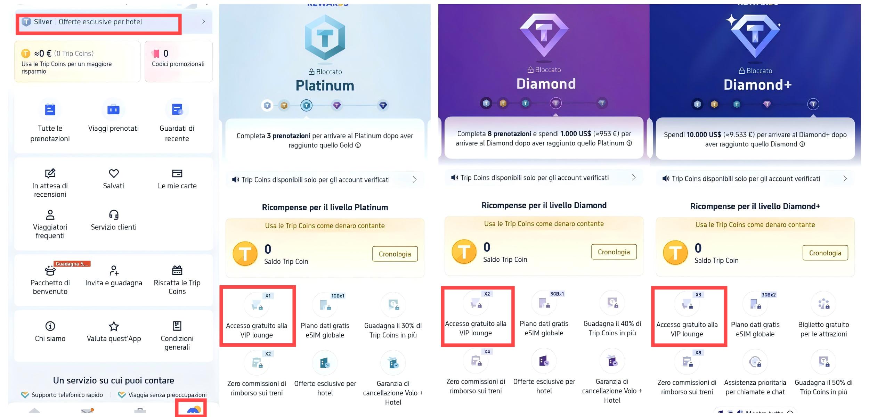Tap Invita e guadagna icon

point(114,270)
